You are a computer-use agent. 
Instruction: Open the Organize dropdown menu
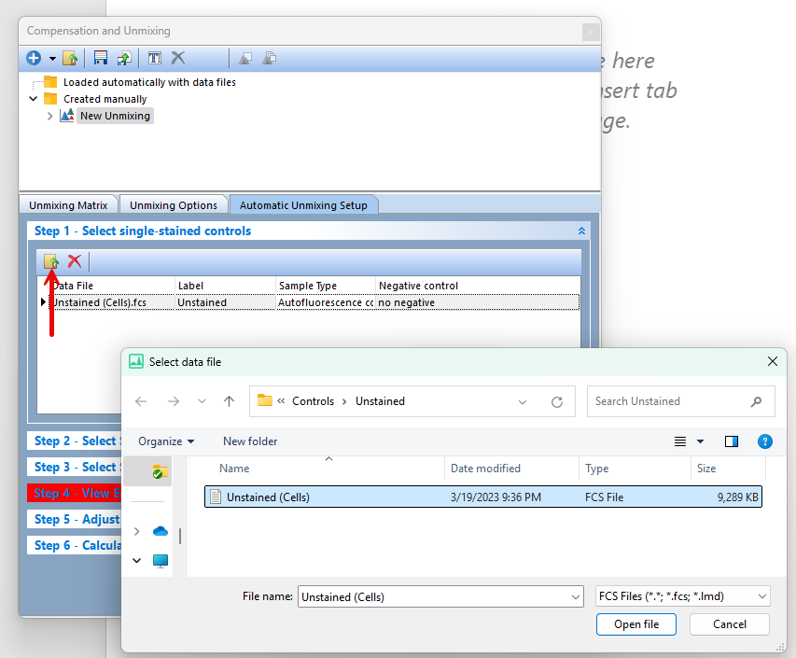coord(166,441)
